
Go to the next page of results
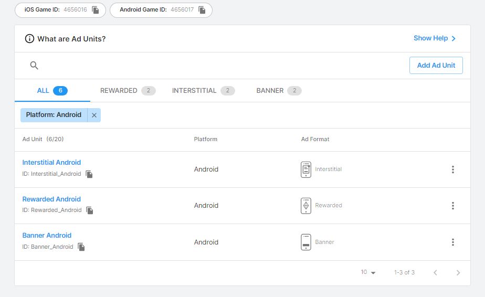click(x=458, y=272)
